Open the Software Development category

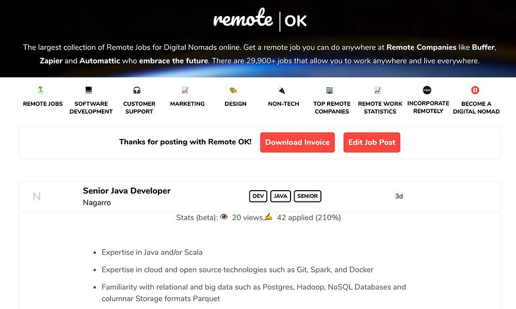[91, 107]
